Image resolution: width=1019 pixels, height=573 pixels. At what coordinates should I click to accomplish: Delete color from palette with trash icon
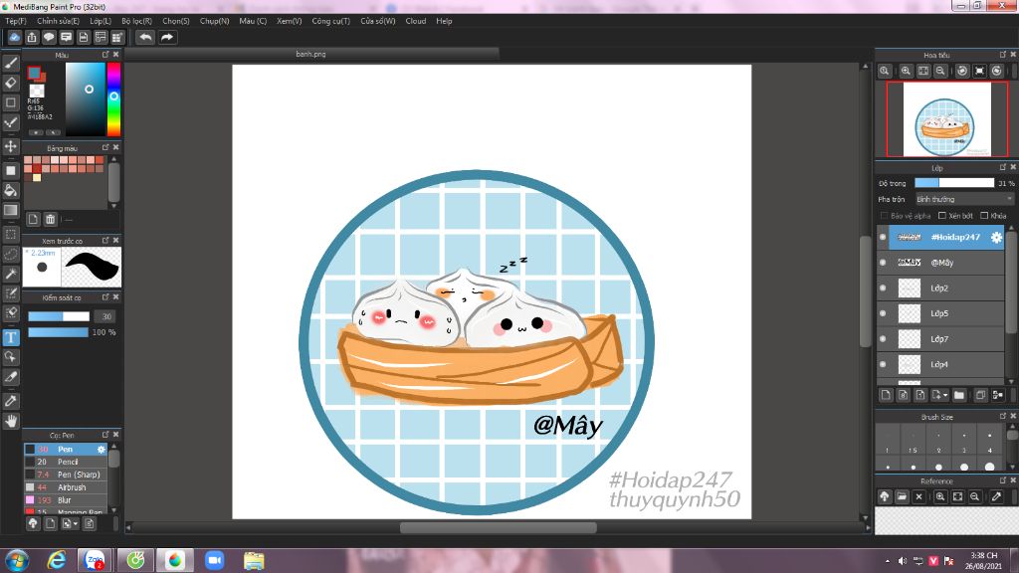[x=50, y=219]
